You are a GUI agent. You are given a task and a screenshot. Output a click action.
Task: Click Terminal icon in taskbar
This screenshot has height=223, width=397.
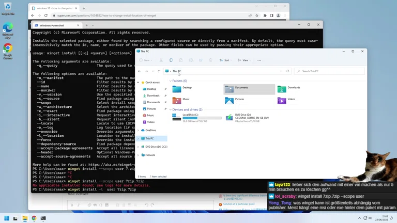coord(43,218)
